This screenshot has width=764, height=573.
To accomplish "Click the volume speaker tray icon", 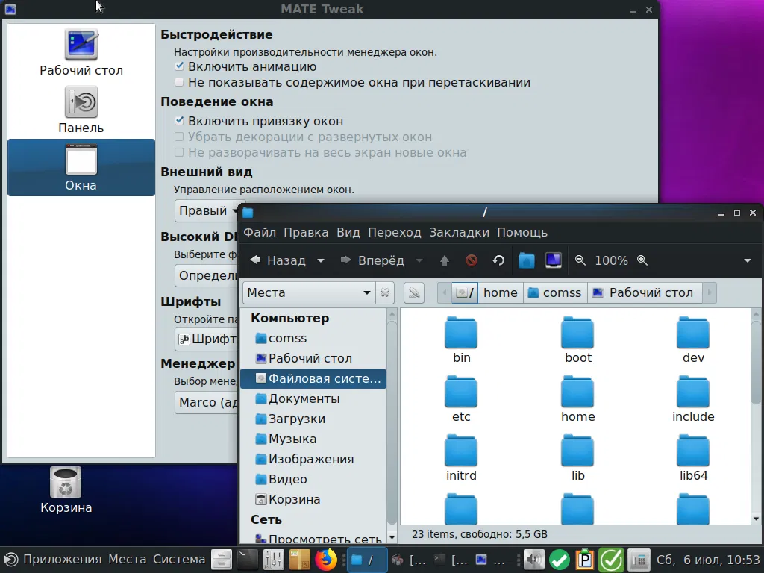I will (534, 560).
